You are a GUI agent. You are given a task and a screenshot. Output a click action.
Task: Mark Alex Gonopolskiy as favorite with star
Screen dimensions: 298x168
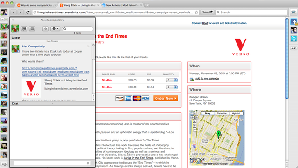[x=46, y=29]
